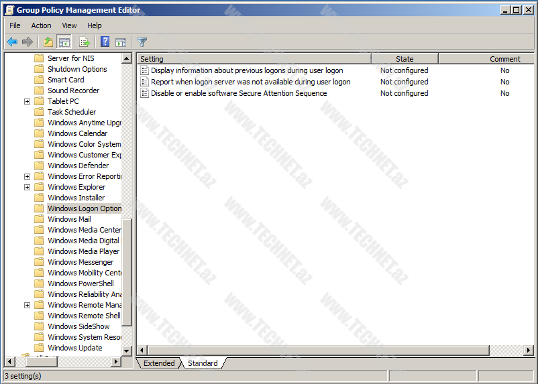This screenshot has height=384, width=538.
Task: Go up one level using folder icon
Action: pyautogui.click(x=48, y=42)
